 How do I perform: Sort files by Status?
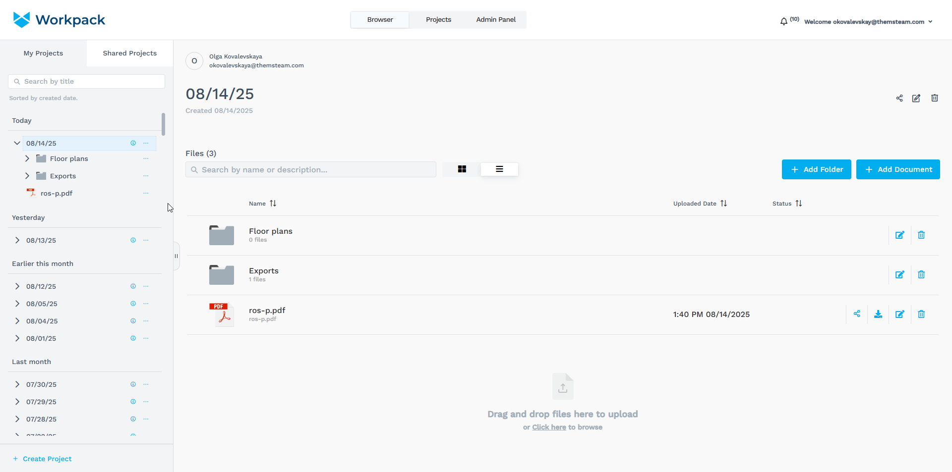(x=799, y=204)
